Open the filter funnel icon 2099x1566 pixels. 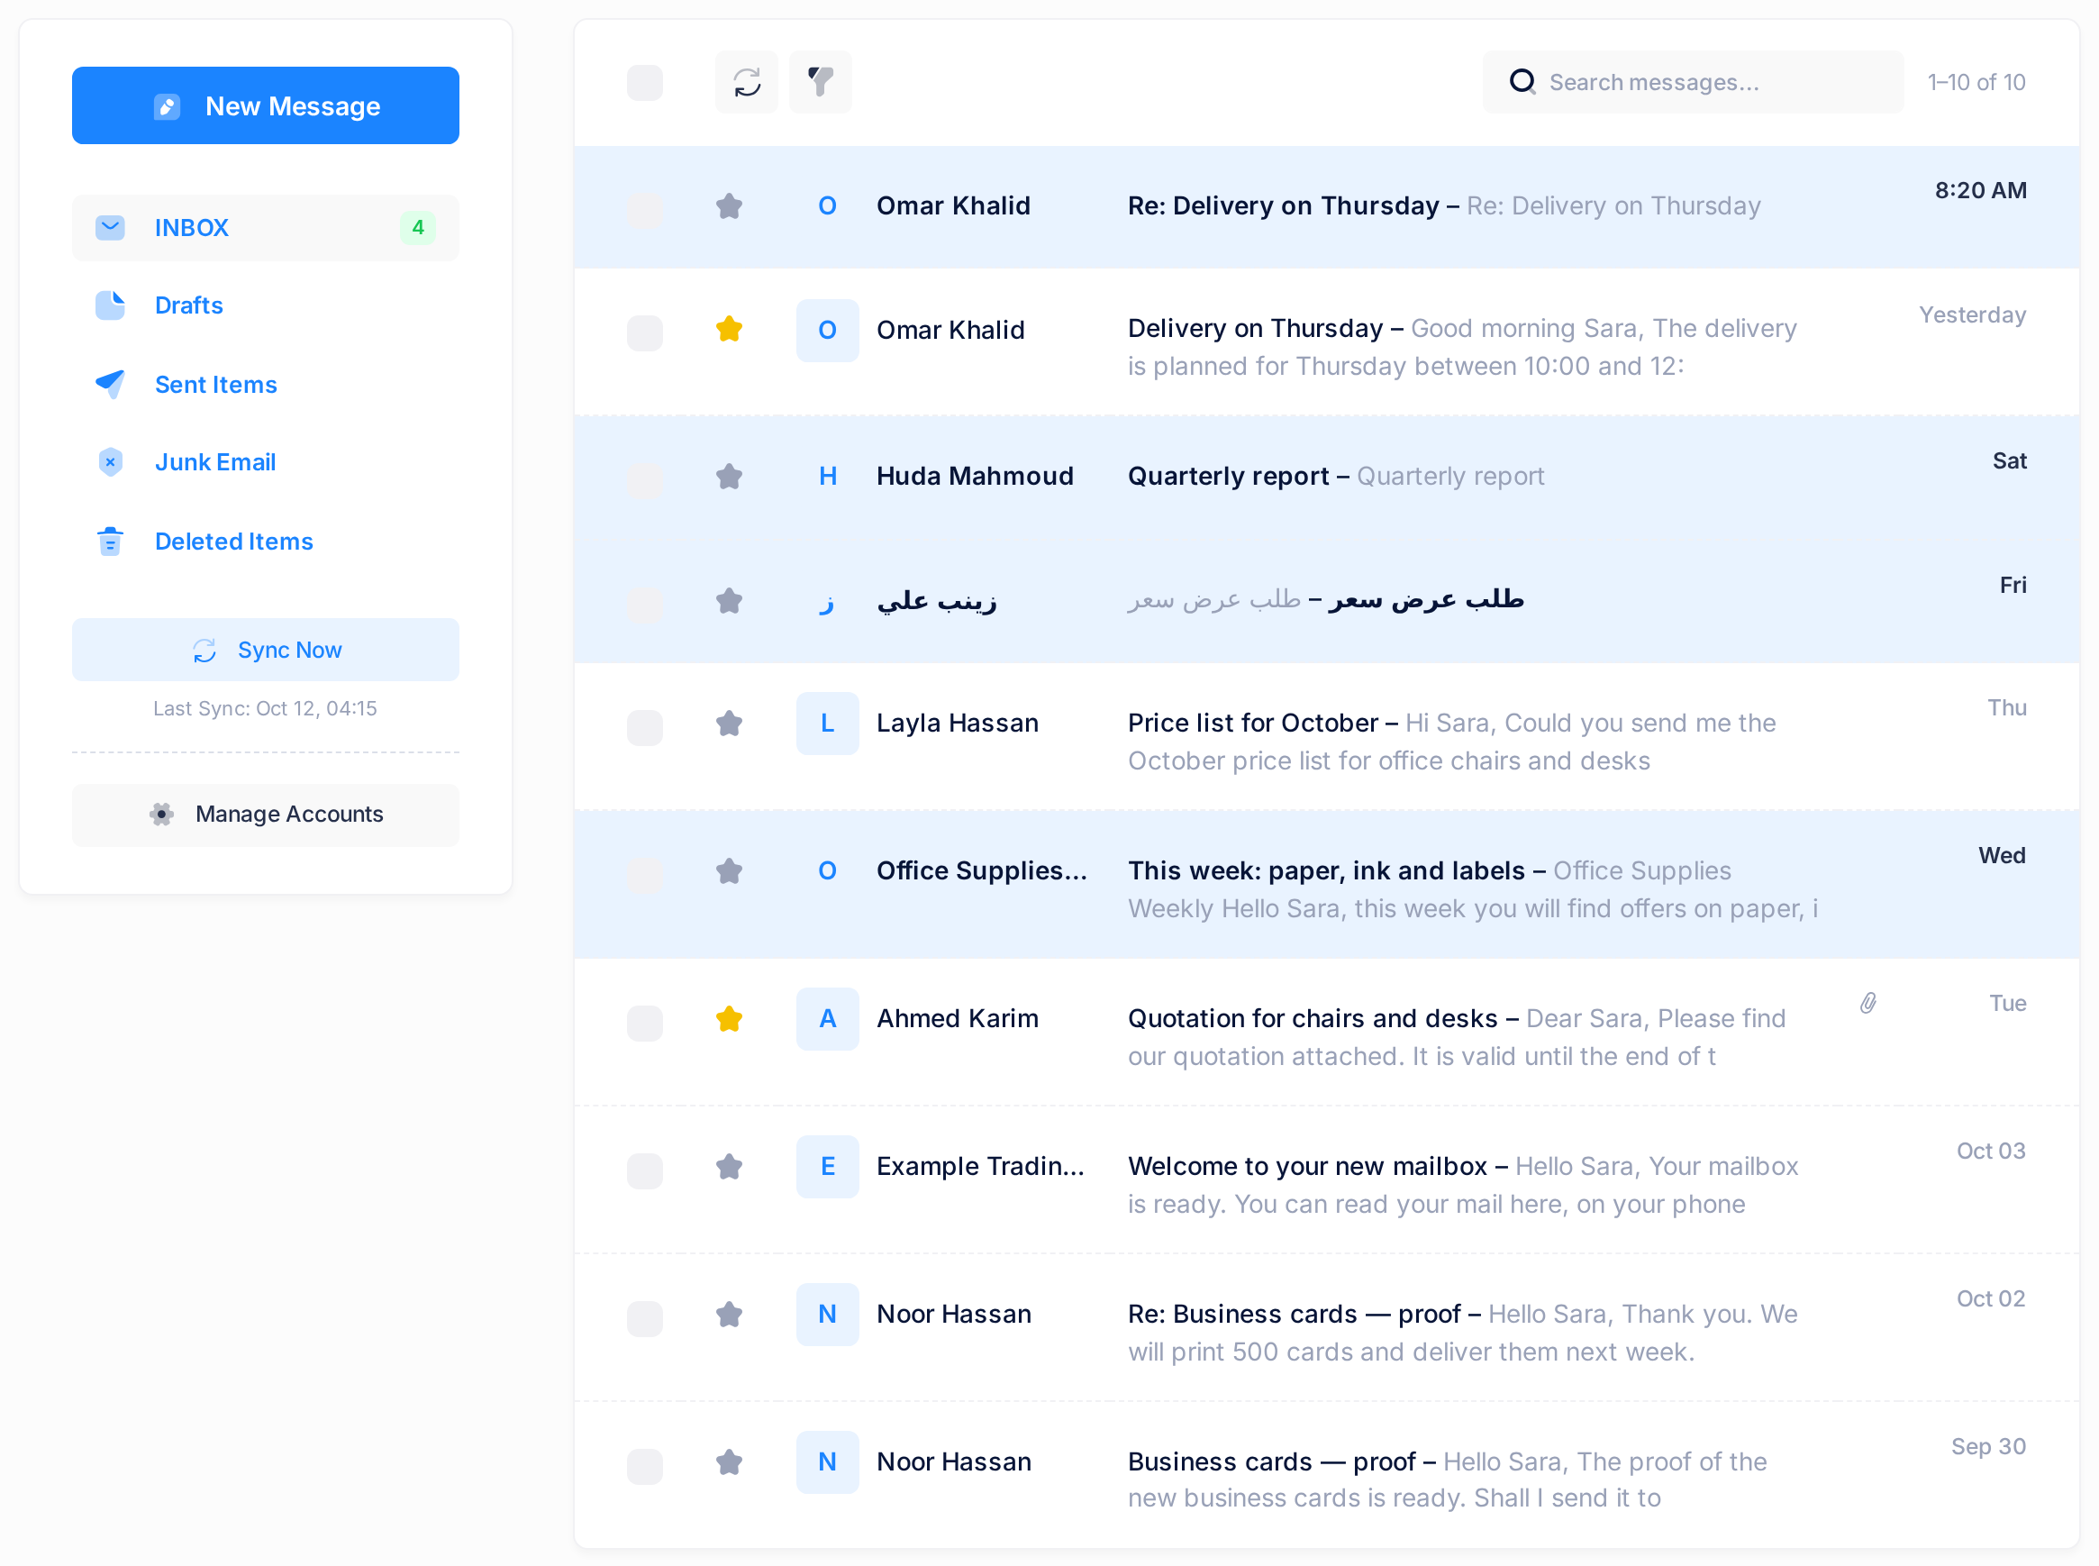pos(821,83)
